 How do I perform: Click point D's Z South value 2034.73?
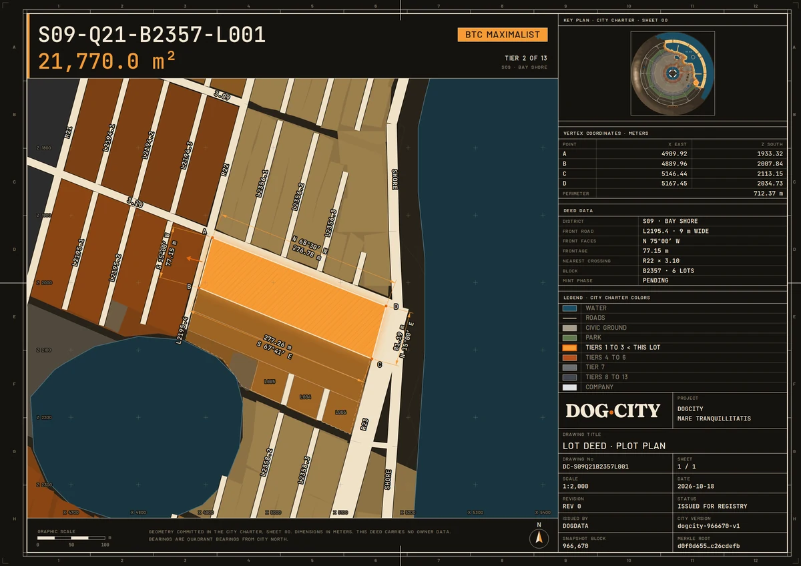[770, 184]
